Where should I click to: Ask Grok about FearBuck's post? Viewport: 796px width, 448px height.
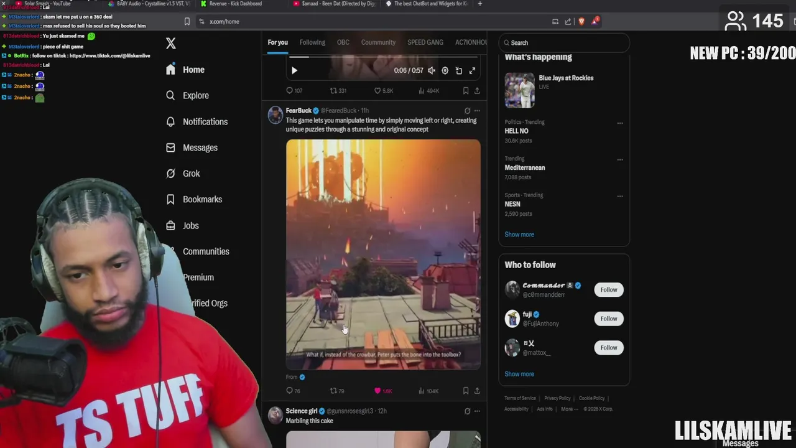click(467, 111)
